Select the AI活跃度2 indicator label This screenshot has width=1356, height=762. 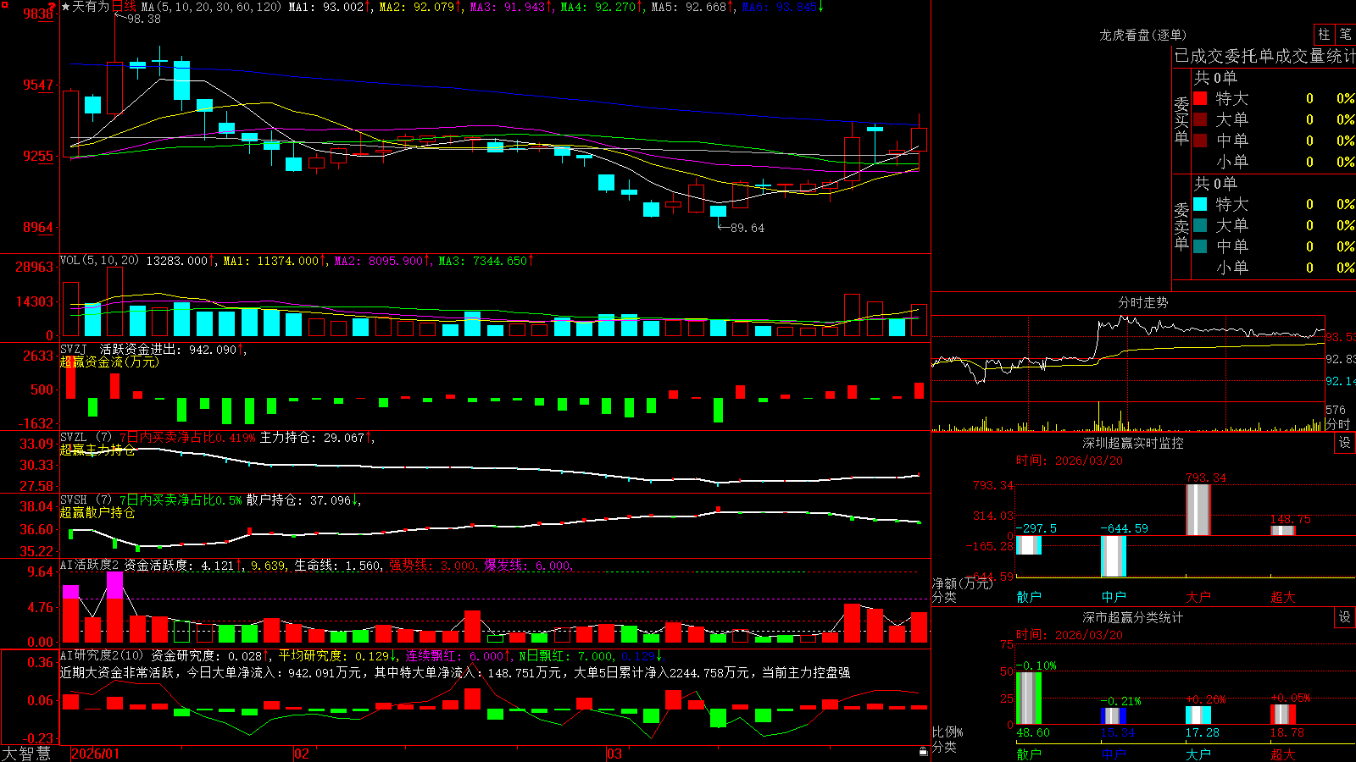coord(90,565)
